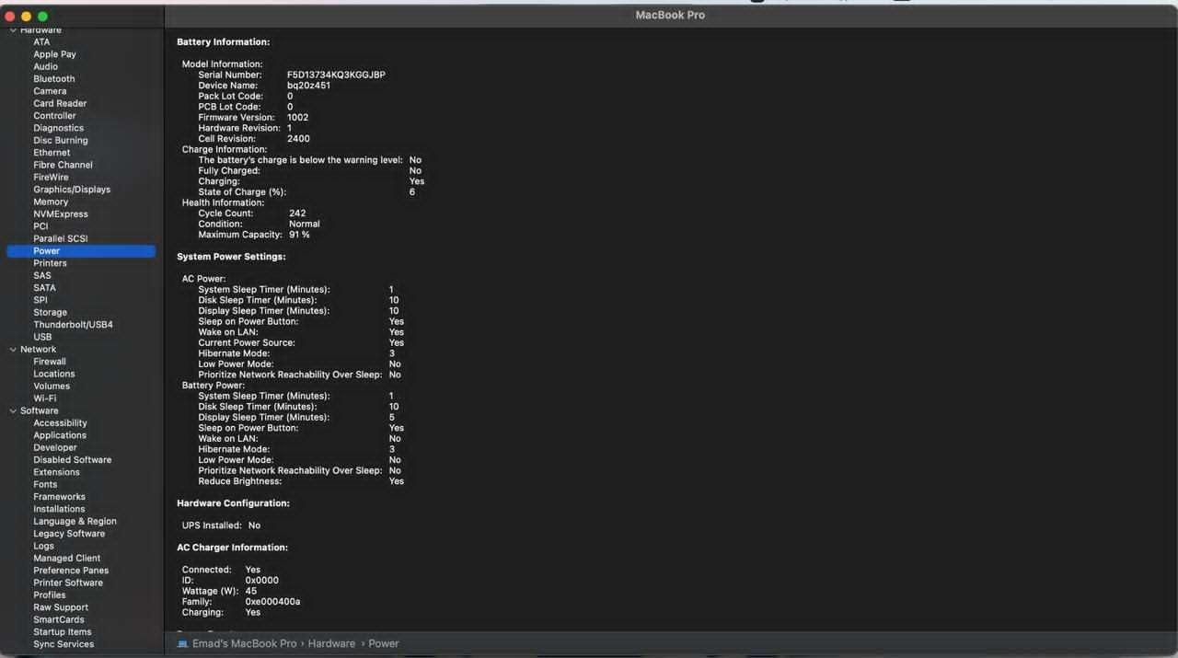This screenshot has width=1178, height=658.
Task: Open Hardware in the bottom path bar
Action: [331, 644]
